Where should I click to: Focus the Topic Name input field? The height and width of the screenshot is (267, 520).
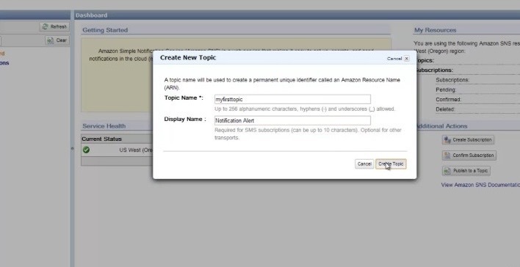(x=292, y=99)
